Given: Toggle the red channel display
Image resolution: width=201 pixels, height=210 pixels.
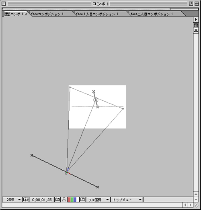Looking at the screenshot, I should pyautogui.click(x=69, y=200).
